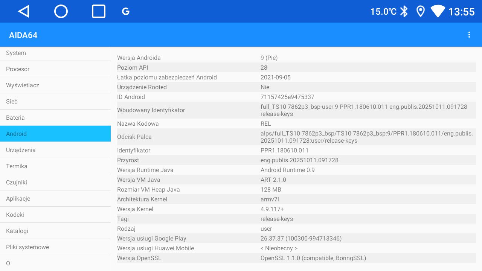Select the Urządzenie Rooted value Nie
Screen dimensions: 482x271
click(265, 87)
